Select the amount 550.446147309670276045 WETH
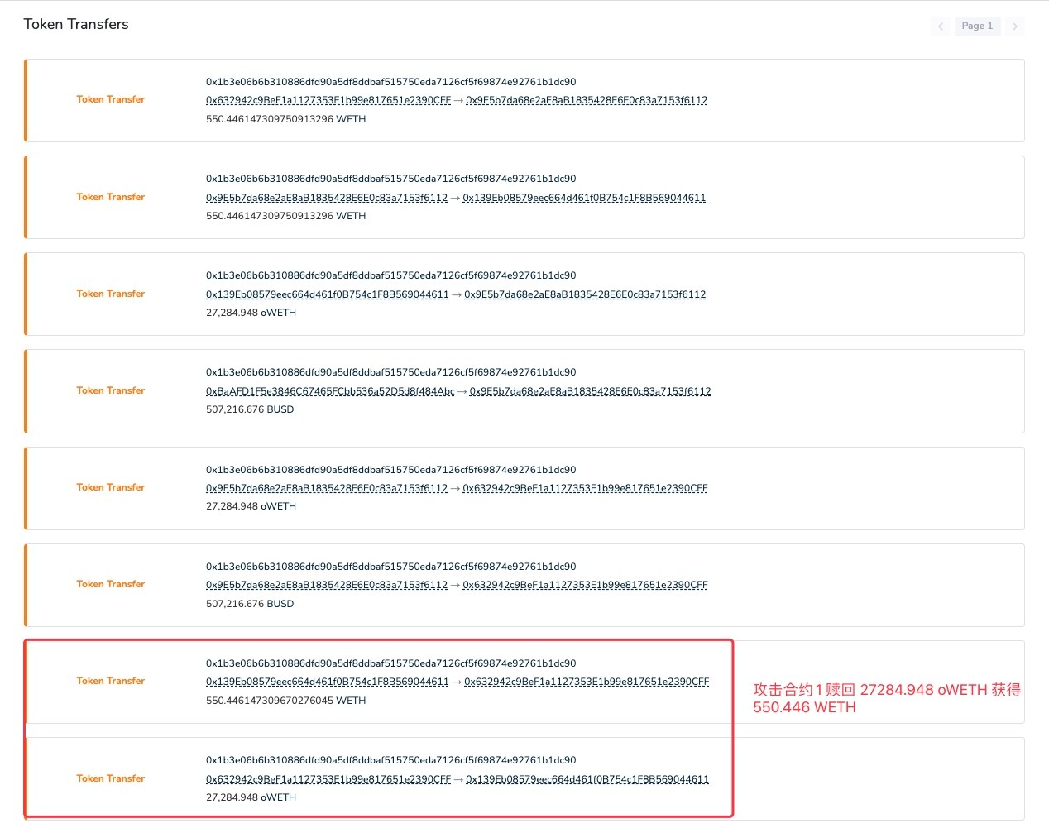 [285, 701]
